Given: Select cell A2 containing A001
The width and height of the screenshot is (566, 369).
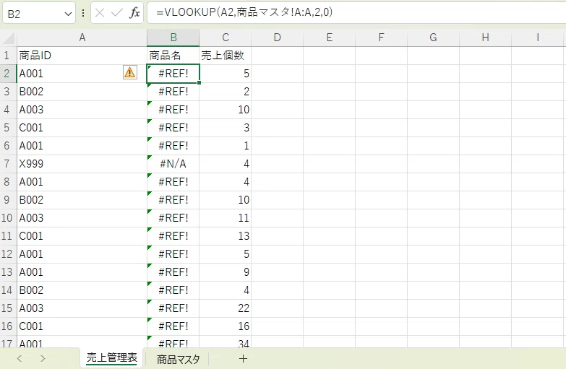Looking at the screenshot, I should [82, 74].
